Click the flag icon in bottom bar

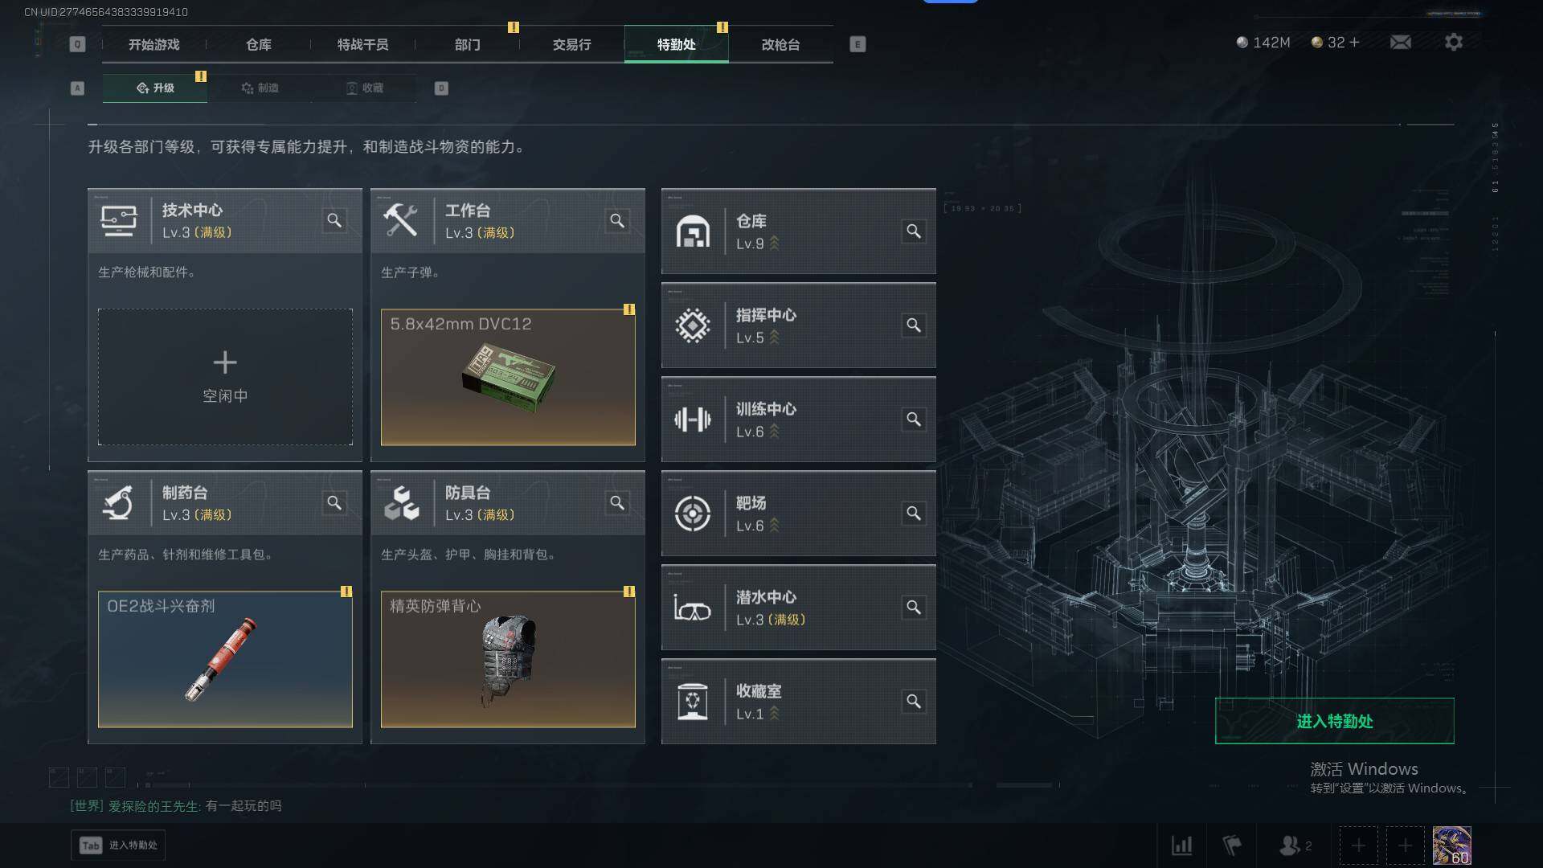1231,845
